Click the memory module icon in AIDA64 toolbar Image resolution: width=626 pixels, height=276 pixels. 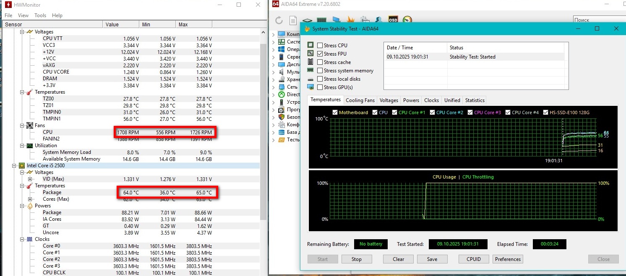pos(321,20)
